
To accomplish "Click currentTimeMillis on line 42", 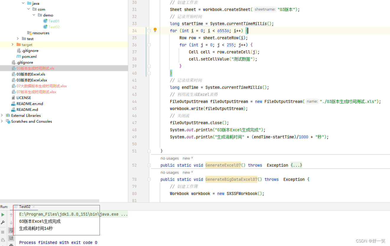I will 242,87.
